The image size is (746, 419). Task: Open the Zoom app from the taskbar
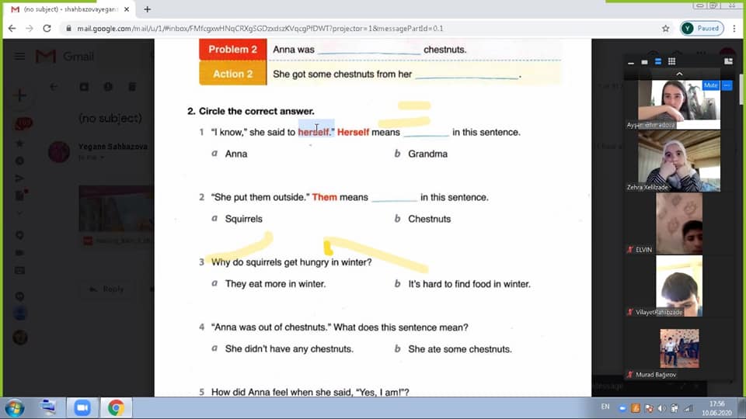[x=82, y=408]
